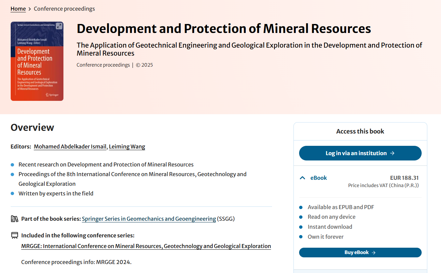Viewport: 441px width, 273px height.
Task: Click the eBook accordion label
Action: click(x=318, y=178)
